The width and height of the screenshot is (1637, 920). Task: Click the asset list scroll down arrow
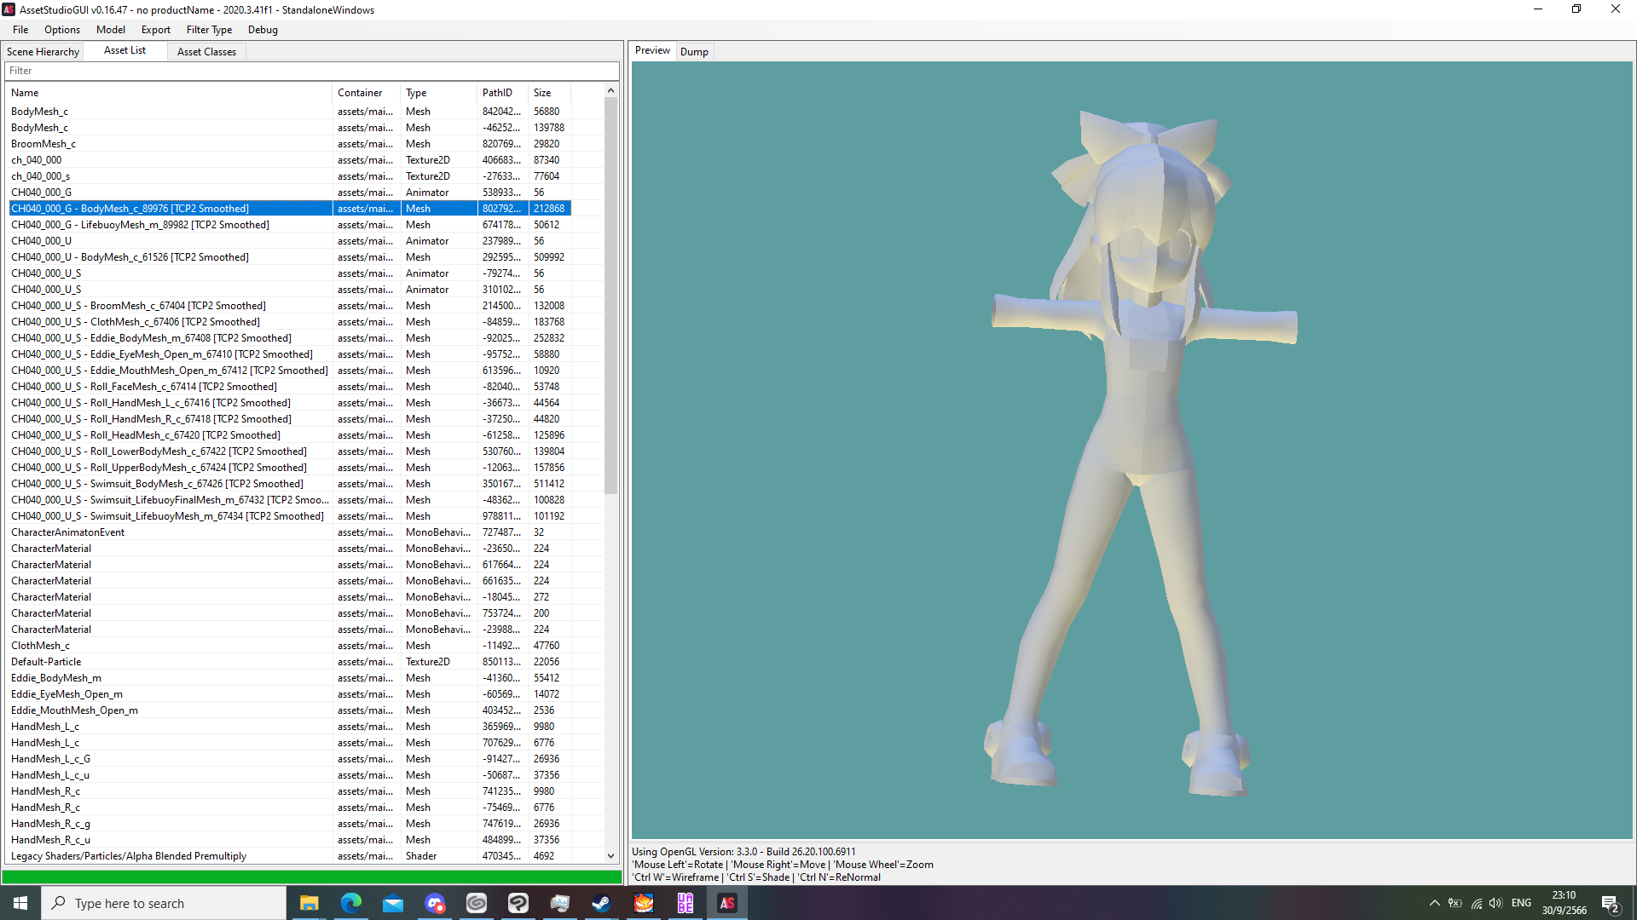point(610,856)
